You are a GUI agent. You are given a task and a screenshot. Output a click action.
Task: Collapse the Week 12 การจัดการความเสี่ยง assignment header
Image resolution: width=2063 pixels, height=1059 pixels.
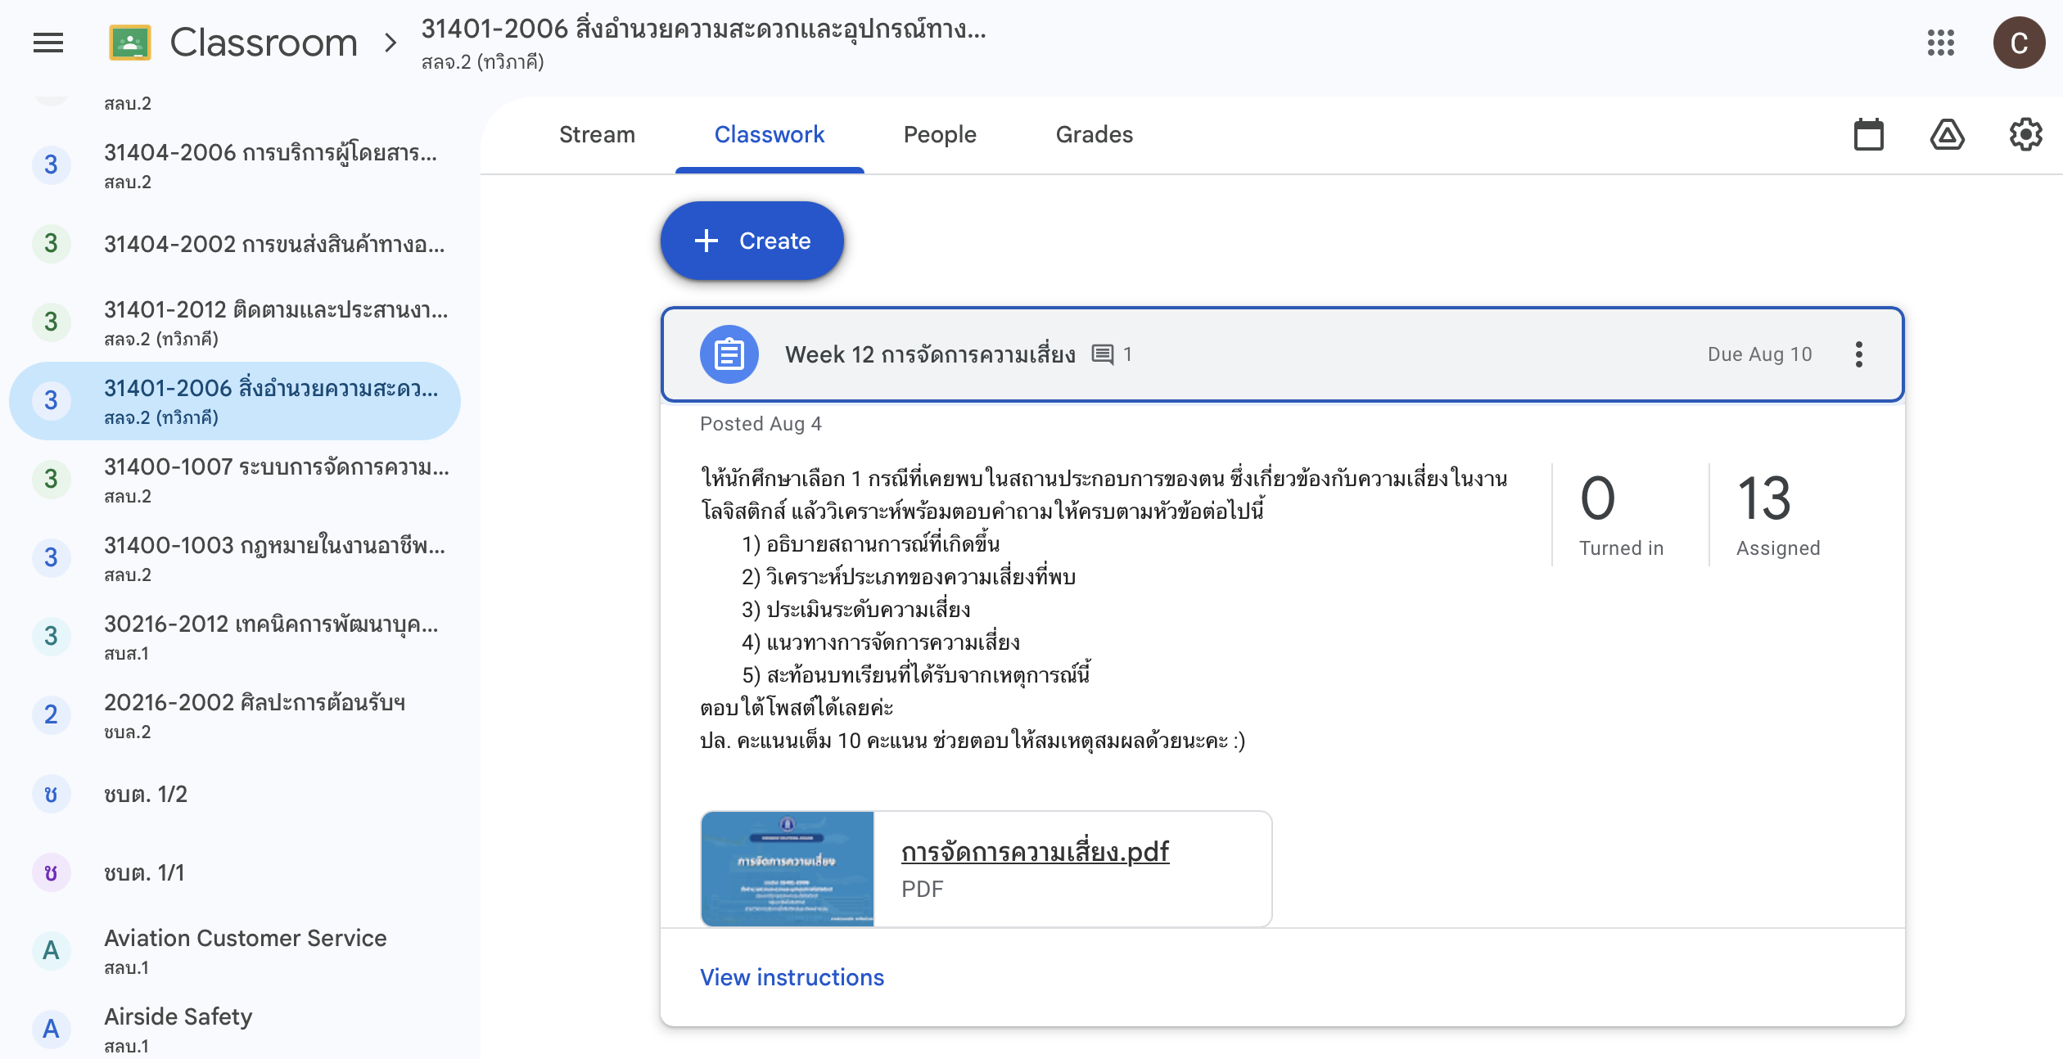pos(1282,354)
